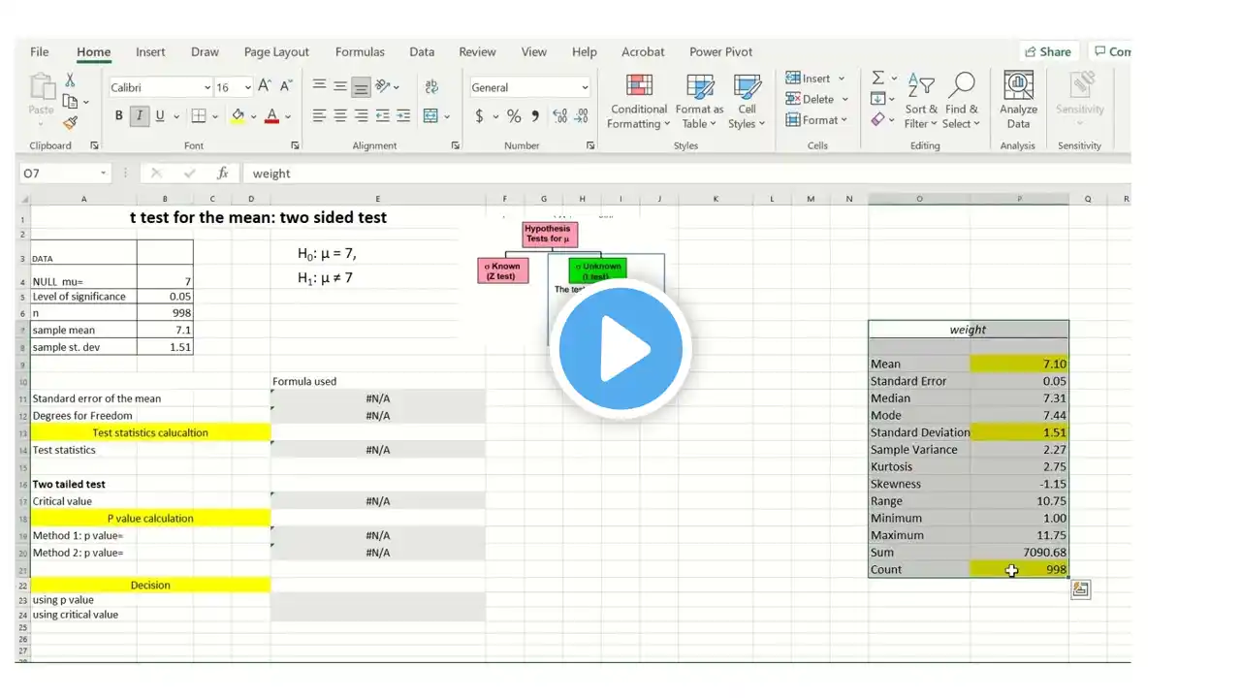
Task: Click the Quick Analysis icon below the weight table
Action: point(1080,589)
